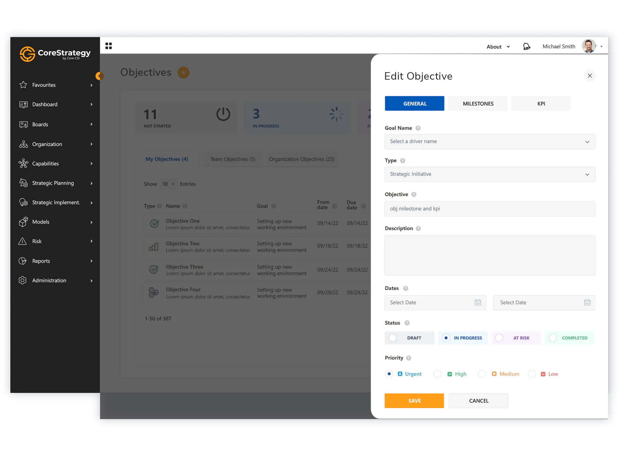Open the start date calendar icon
Viewport: 621px width, 456px height.
[478, 303]
